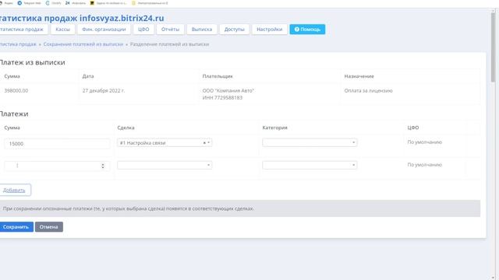Open the Отчёты tab
This screenshot has height=280, width=499.
coord(170,30)
